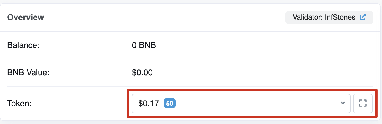Click the word Validator in the badge
382x124 pixels.
coord(306,17)
